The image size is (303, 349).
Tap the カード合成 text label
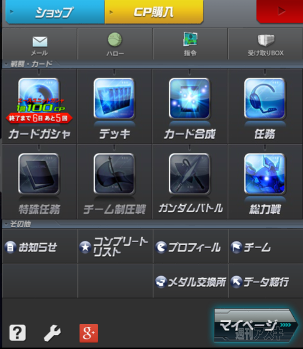(x=190, y=134)
